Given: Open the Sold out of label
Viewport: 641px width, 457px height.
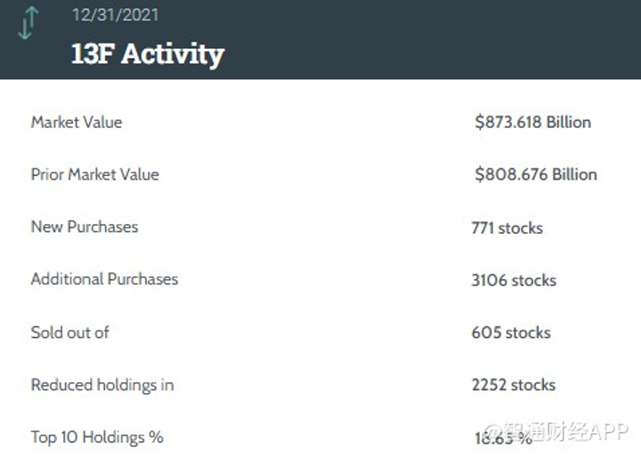Looking at the screenshot, I should tap(70, 333).
